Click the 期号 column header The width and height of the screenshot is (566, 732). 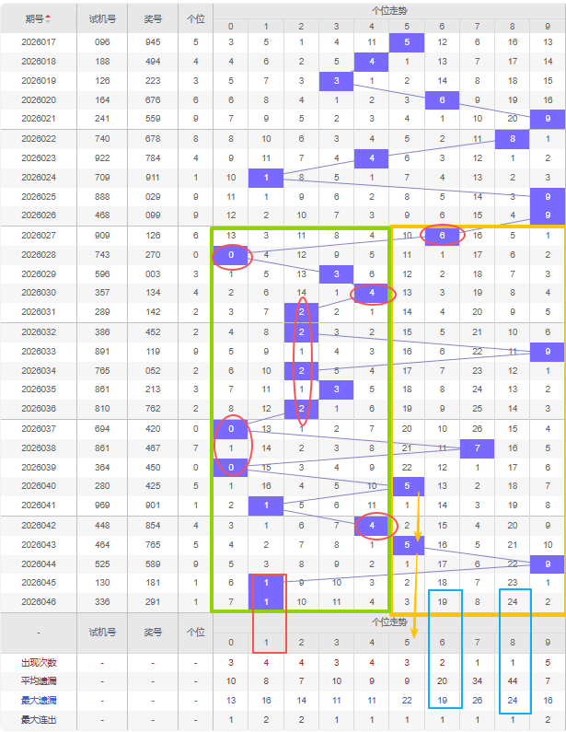[x=35, y=18]
